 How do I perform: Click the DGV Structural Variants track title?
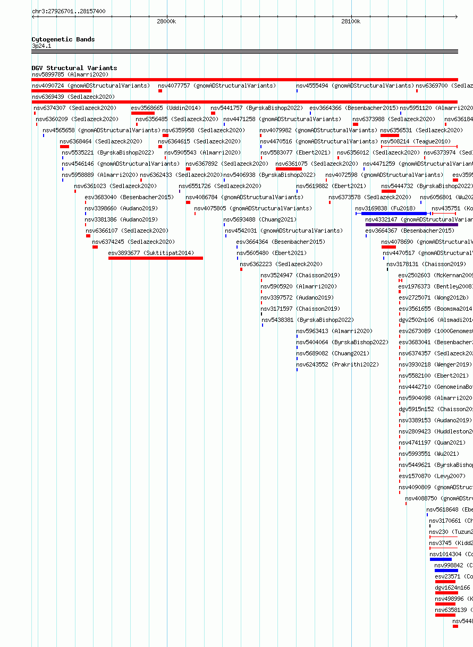[74, 68]
